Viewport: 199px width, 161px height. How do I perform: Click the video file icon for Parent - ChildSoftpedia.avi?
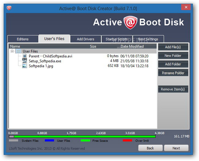[x=25, y=56]
